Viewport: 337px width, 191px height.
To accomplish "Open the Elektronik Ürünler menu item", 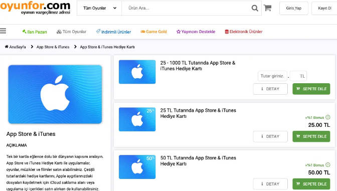I will click(x=244, y=32).
